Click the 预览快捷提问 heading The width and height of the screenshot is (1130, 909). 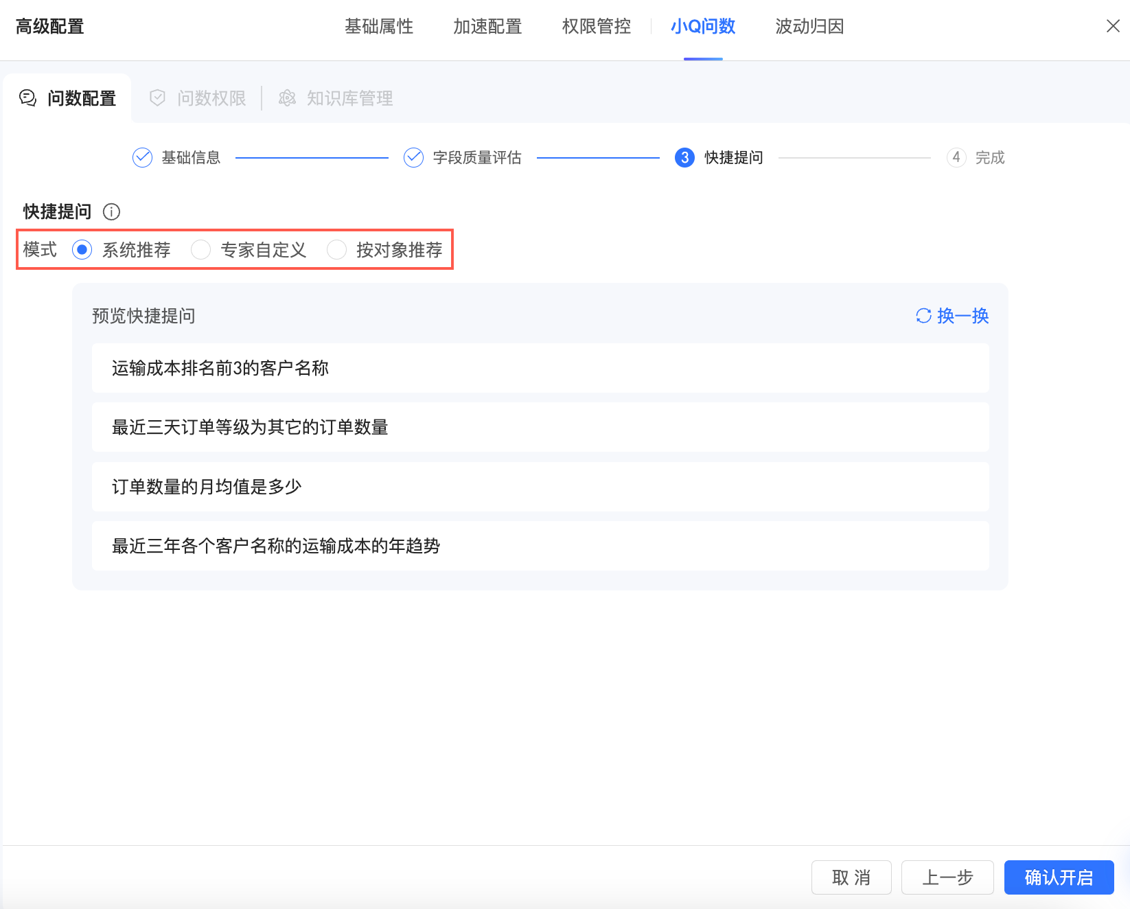143,316
